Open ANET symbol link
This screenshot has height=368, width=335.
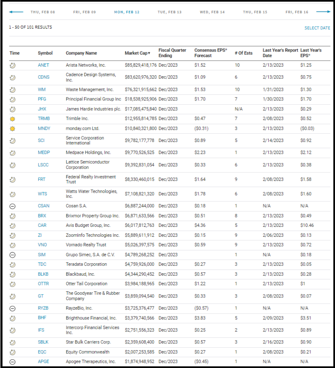(x=43, y=65)
